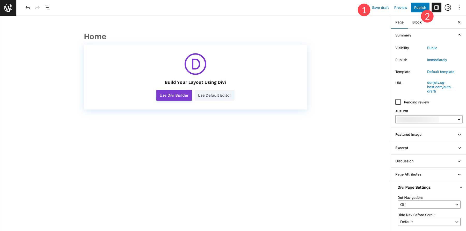This screenshot has height=231, width=466.
Task: Click the 'Dot Navigation:' label
Action: pos(410,197)
